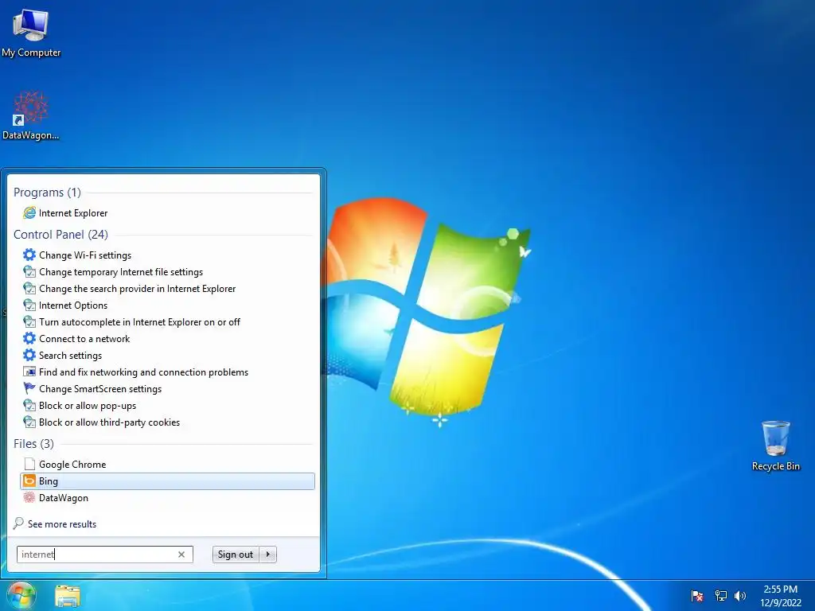This screenshot has width=815, height=611.
Task: Open See more results link
Action: pyautogui.click(x=62, y=523)
